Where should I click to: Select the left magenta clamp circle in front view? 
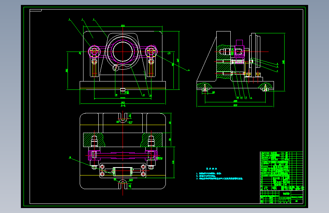tap(94, 52)
